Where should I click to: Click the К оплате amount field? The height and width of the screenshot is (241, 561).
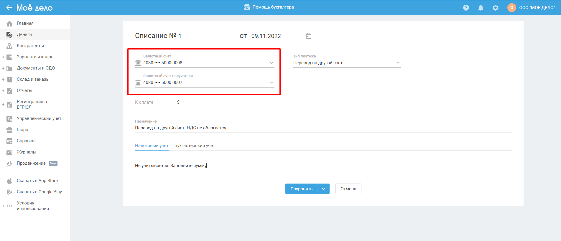point(155,102)
